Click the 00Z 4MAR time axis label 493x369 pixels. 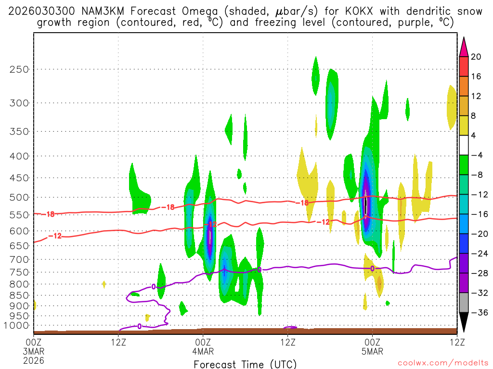pyautogui.click(x=203, y=347)
